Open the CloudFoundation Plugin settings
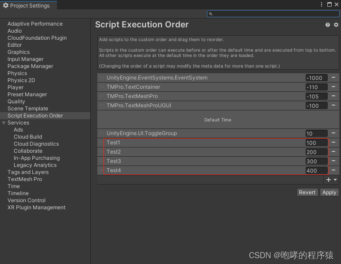Screen dimensions: 341x264 [x=37, y=38]
